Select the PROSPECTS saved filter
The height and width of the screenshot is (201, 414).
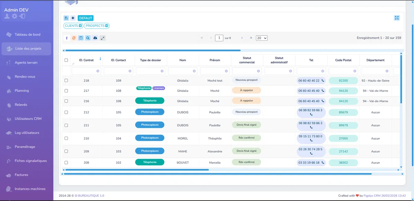click(97, 26)
